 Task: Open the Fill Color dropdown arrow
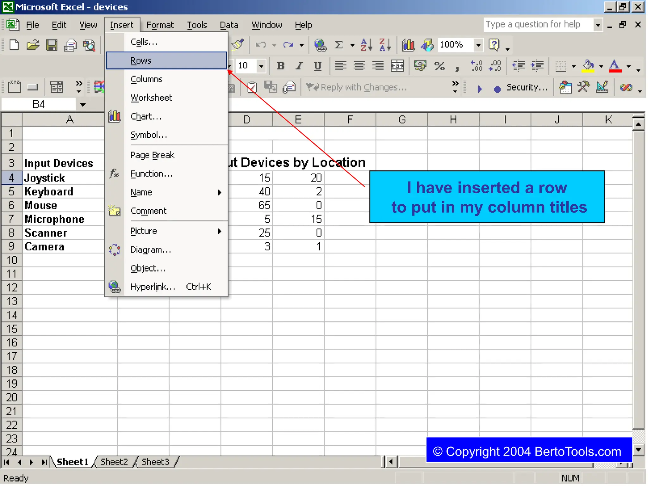click(601, 66)
